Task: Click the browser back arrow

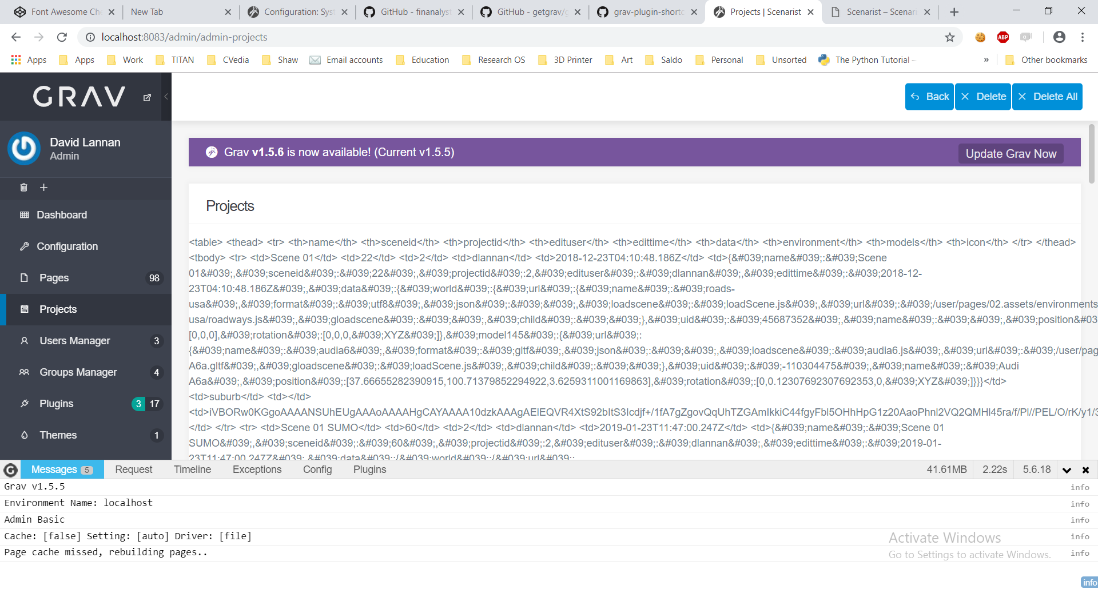Action: [16, 37]
